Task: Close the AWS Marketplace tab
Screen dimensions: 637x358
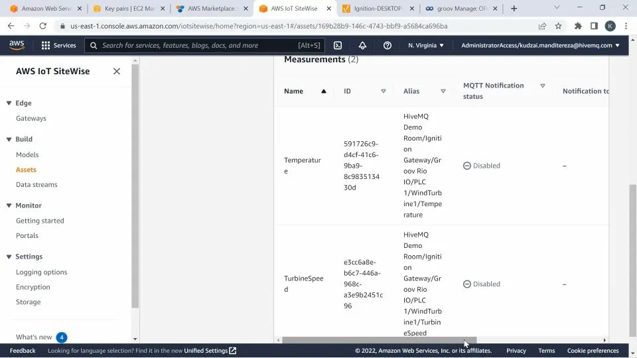Action: point(246,9)
